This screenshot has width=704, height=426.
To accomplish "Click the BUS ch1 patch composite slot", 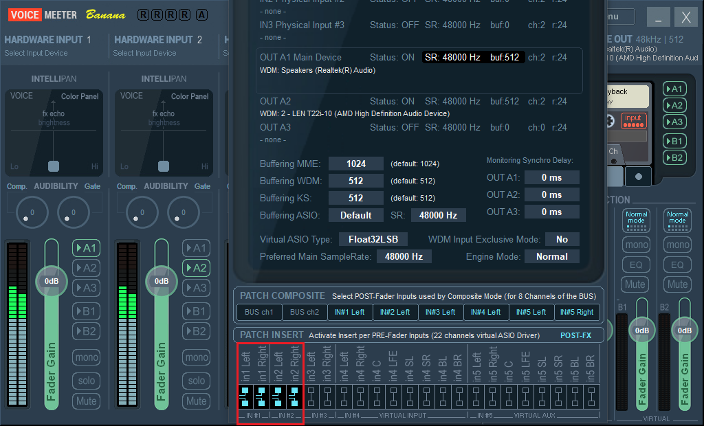I will [x=259, y=312].
